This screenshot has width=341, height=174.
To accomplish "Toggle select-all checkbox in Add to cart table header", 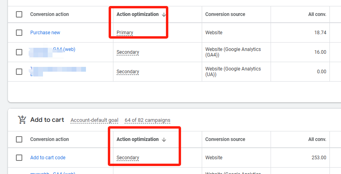I will pos(19,139).
